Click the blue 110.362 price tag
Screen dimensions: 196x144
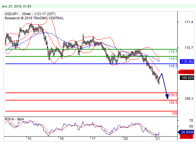[187, 62]
